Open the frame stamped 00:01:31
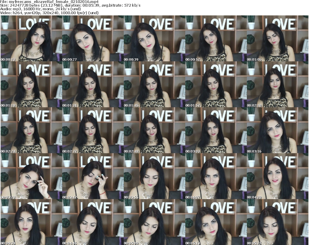This screenshot has height=245, width=309. (x=93, y=84)
